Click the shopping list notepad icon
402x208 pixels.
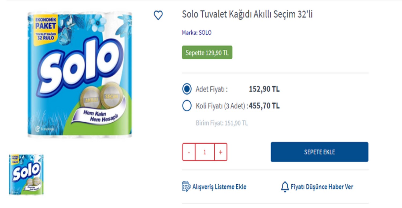pyautogui.click(x=186, y=186)
